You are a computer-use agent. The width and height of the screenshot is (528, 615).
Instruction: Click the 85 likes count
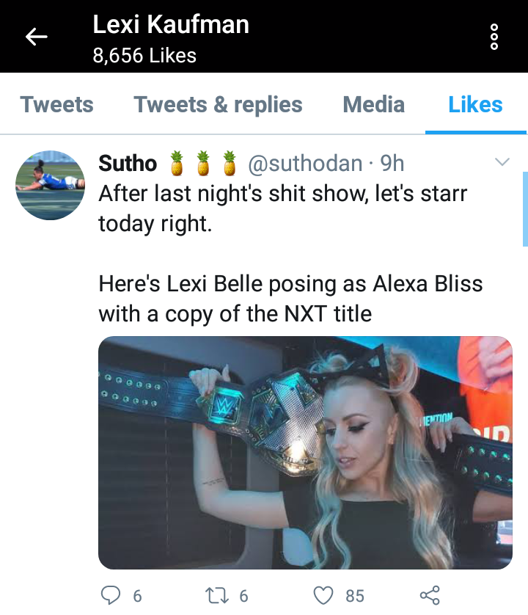(x=355, y=596)
